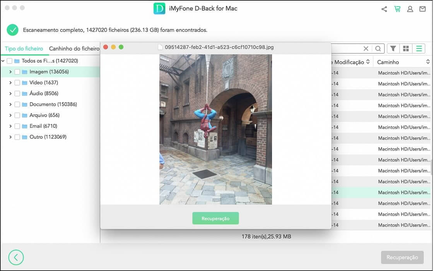Click the preview filename 09514287-feb2...jpg
Viewport: 434px width, 271px height.
[219, 47]
